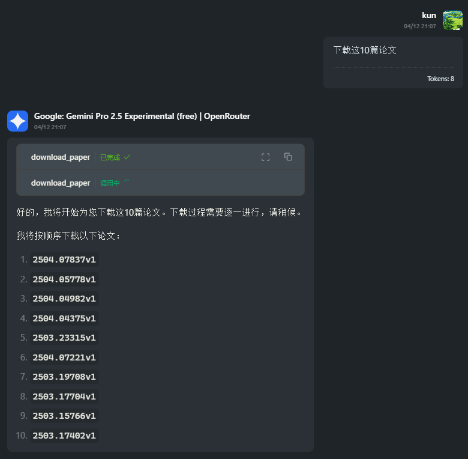Click paper ID 2504.07221v1
The height and width of the screenshot is (459, 468).
(x=64, y=357)
